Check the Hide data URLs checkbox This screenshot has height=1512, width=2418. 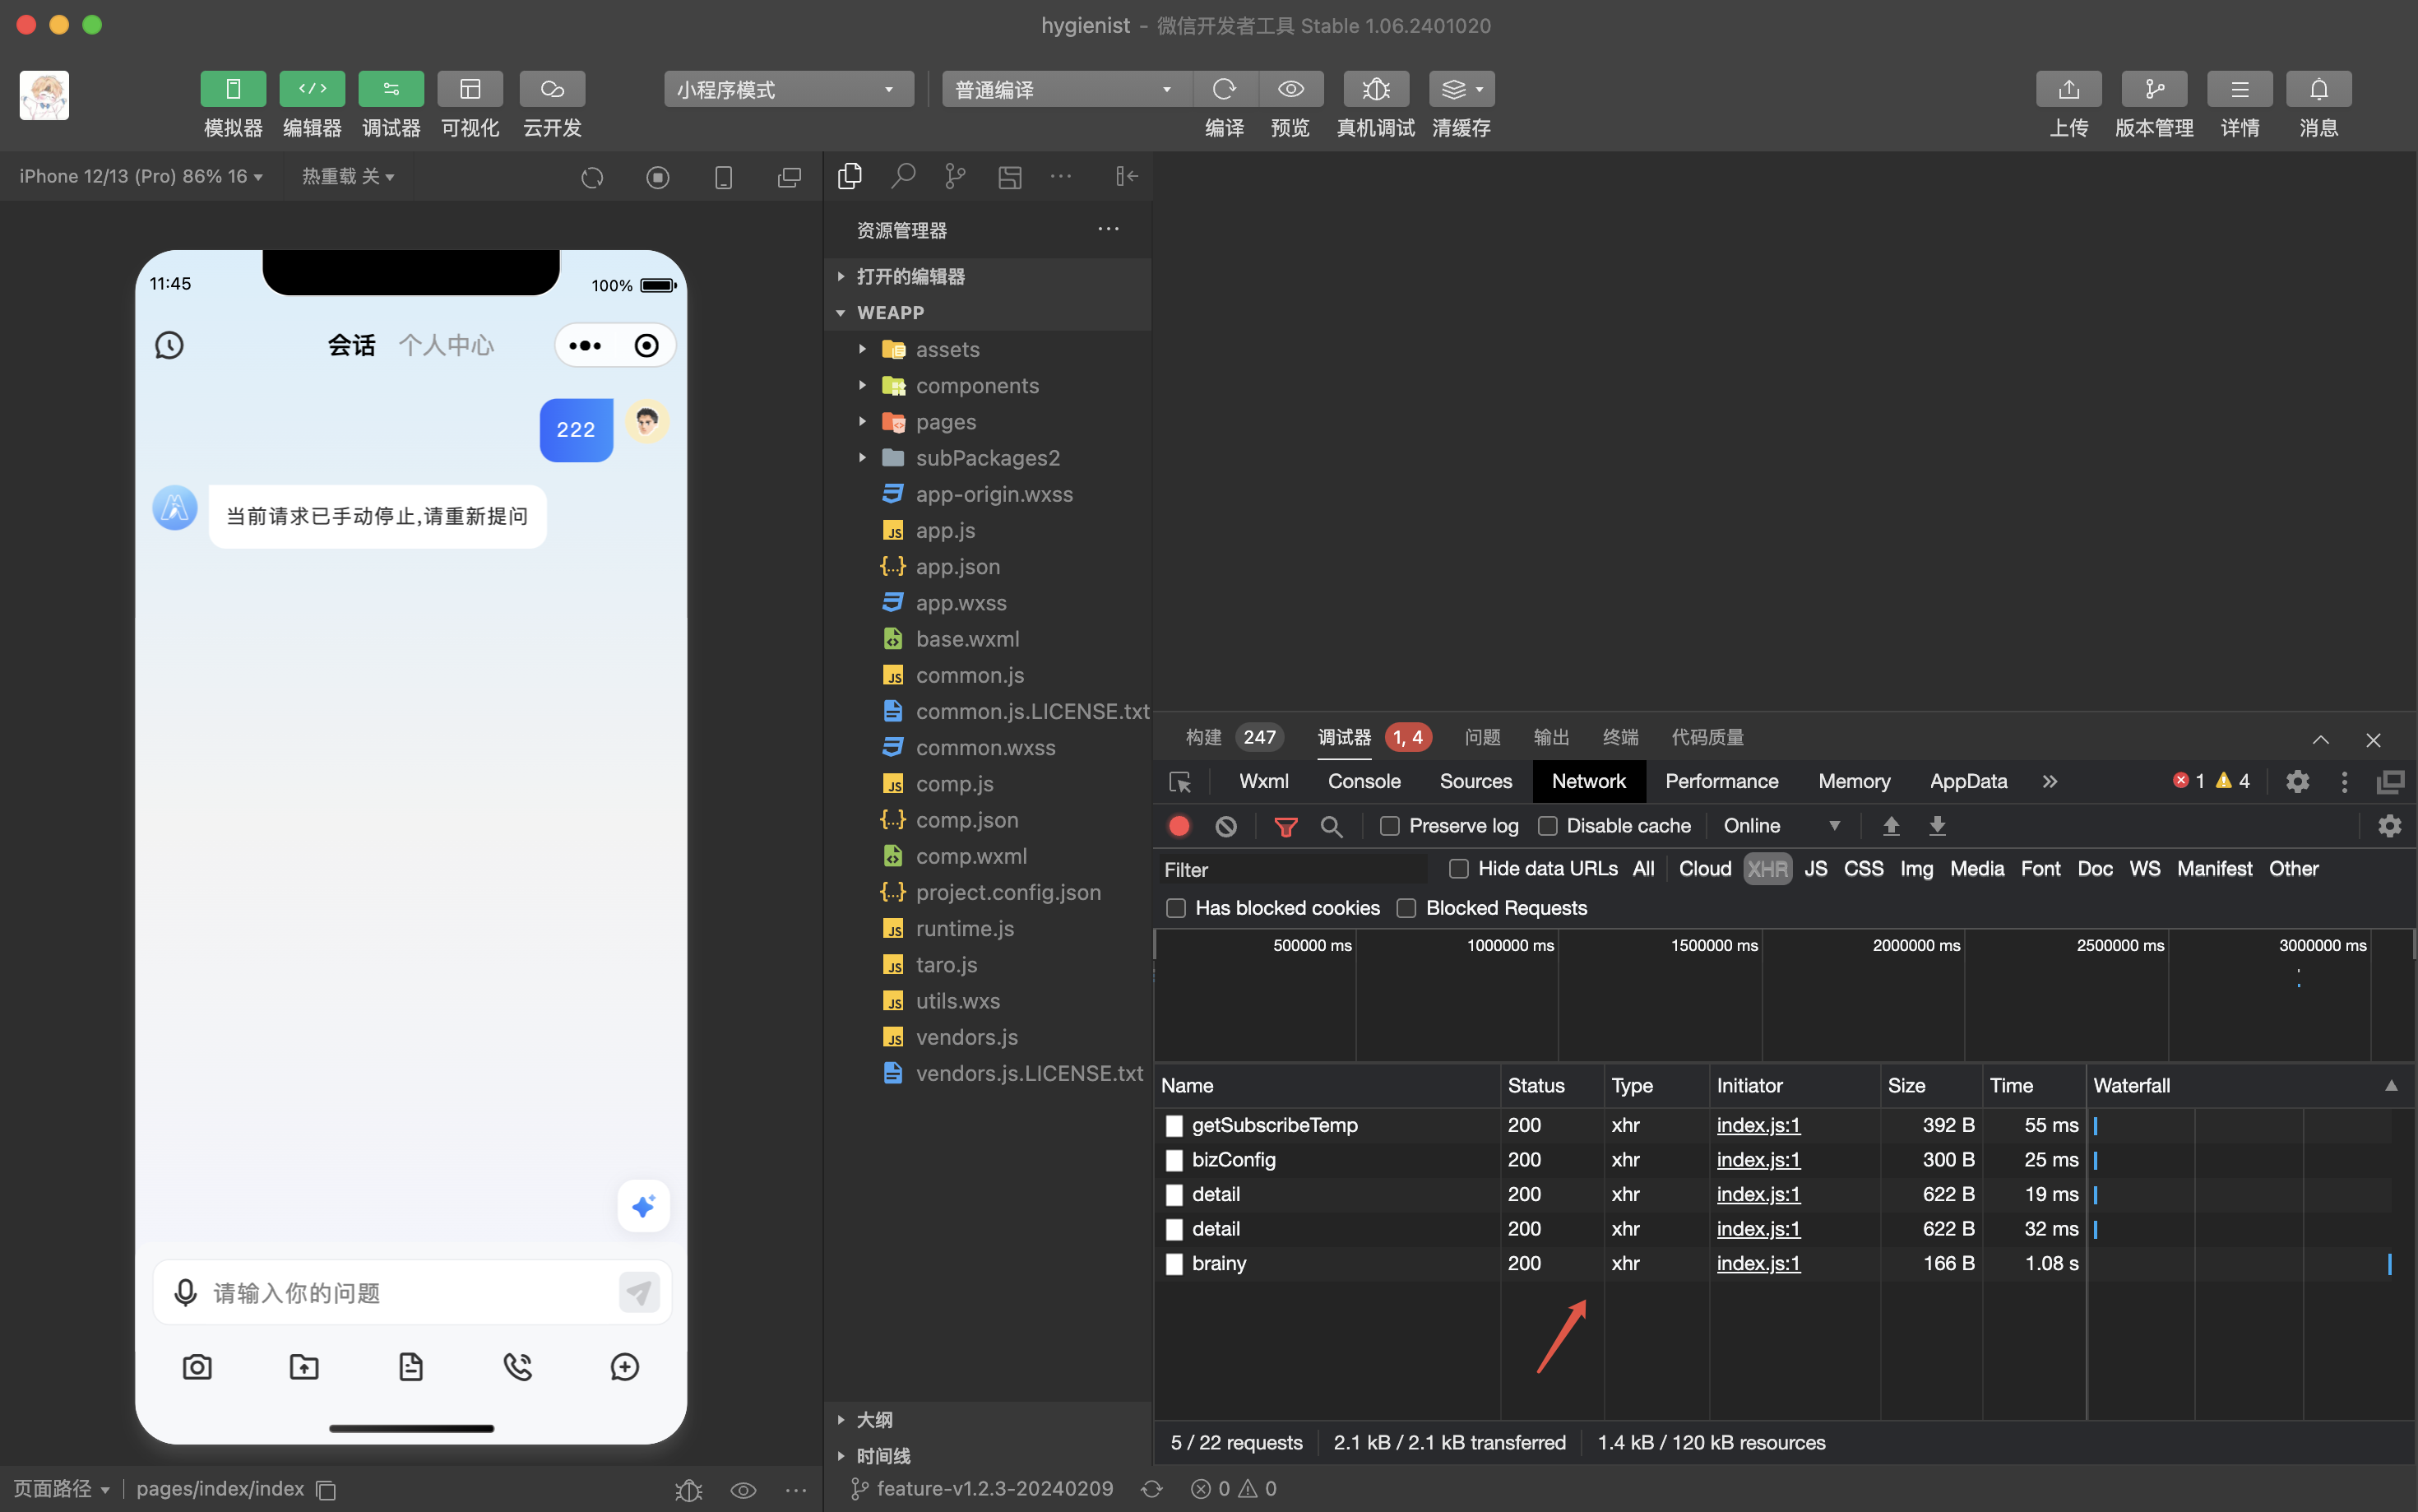pyautogui.click(x=1458, y=868)
